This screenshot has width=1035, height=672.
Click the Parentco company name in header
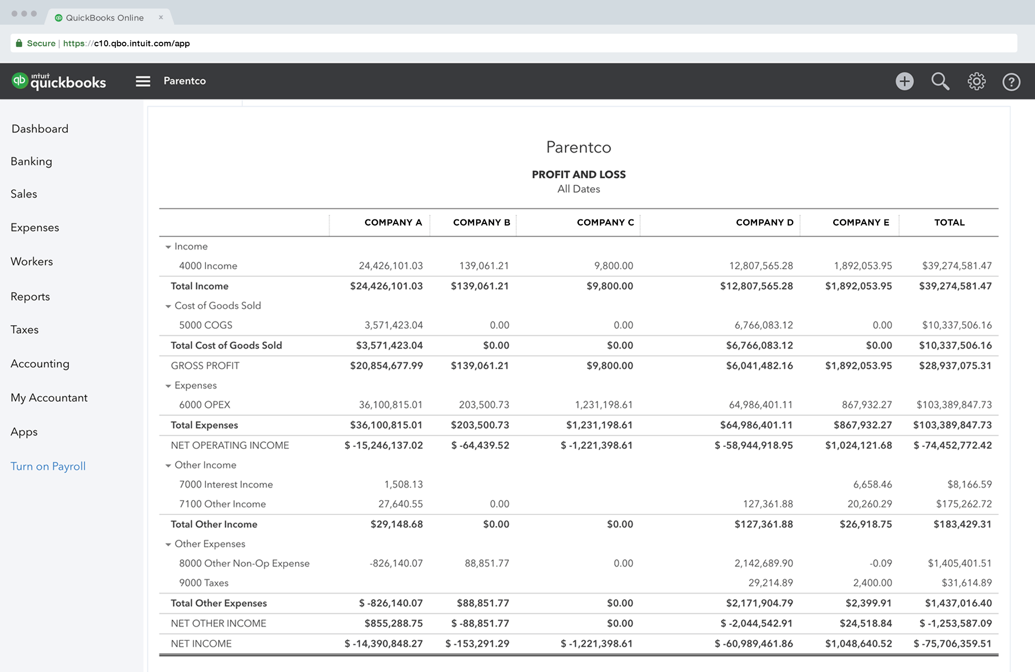point(184,81)
